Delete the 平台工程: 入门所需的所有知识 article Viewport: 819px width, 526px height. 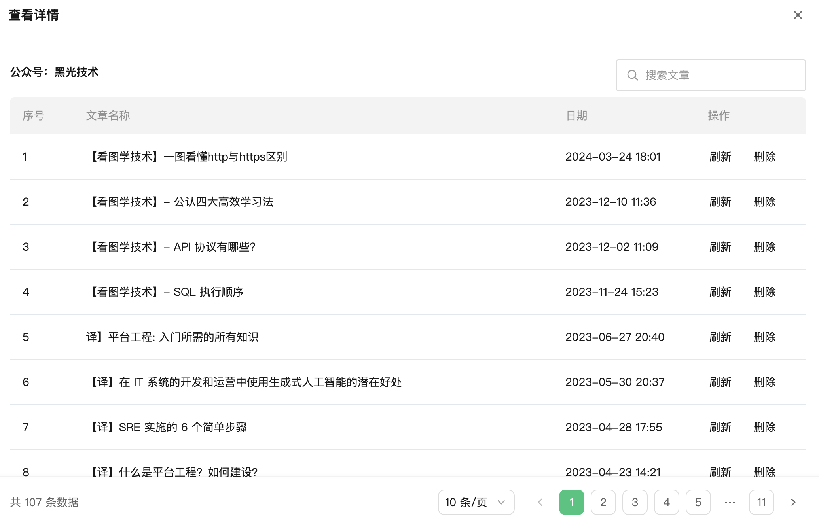[765, 337]
